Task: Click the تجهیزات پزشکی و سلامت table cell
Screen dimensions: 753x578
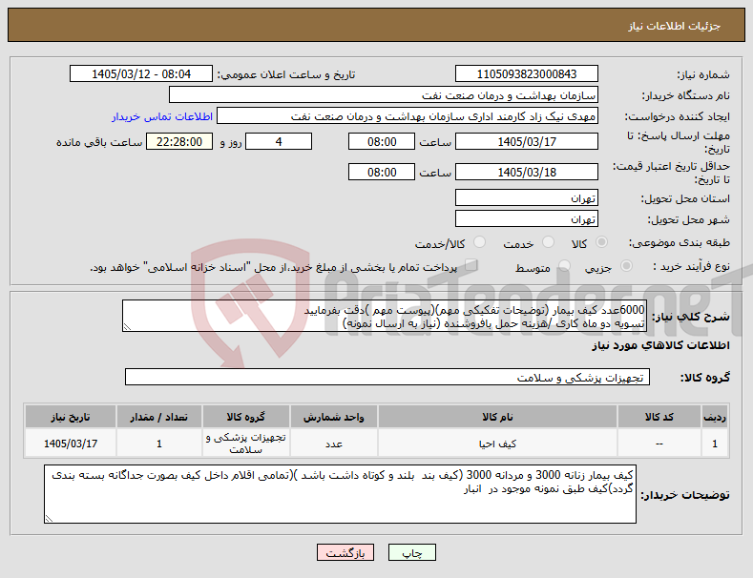Action: tap(246, 444)
